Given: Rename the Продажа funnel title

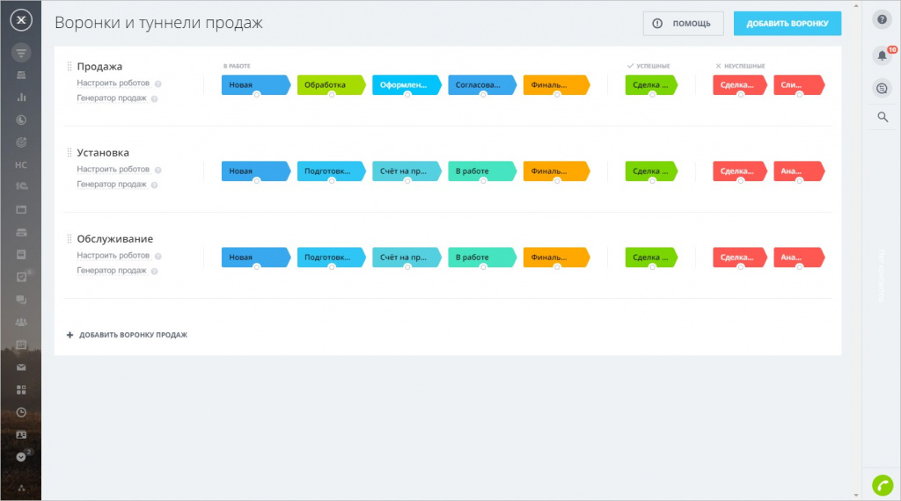Looking at the screenshot, I should click(99, 67).
